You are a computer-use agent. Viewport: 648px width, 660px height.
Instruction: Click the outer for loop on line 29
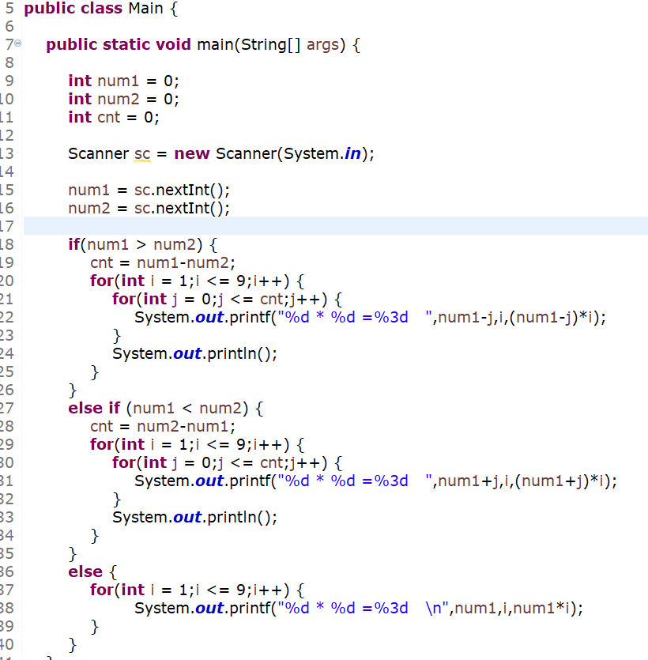point(197,444)
